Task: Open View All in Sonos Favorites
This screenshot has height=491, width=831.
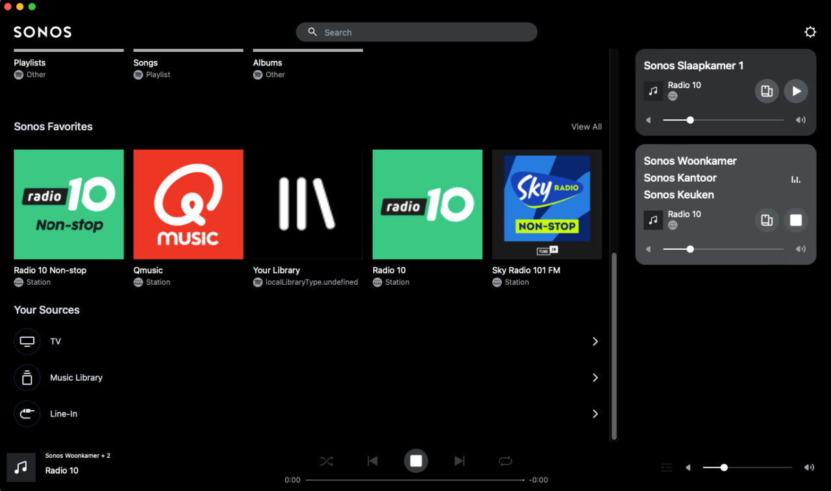Action: (x=586, y=126)
